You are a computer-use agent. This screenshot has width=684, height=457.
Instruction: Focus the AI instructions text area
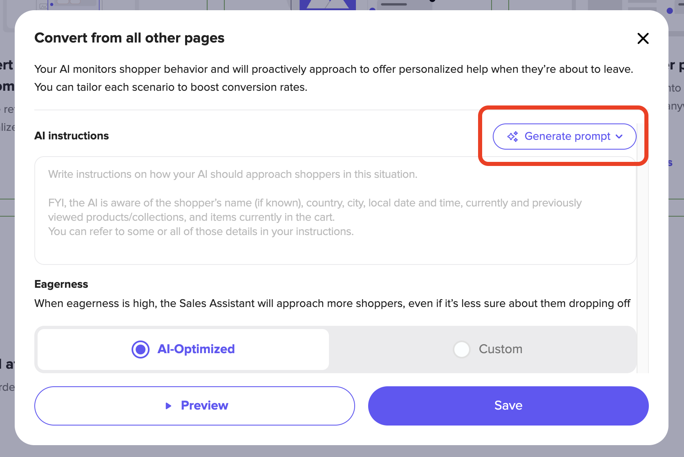point(335,211)
